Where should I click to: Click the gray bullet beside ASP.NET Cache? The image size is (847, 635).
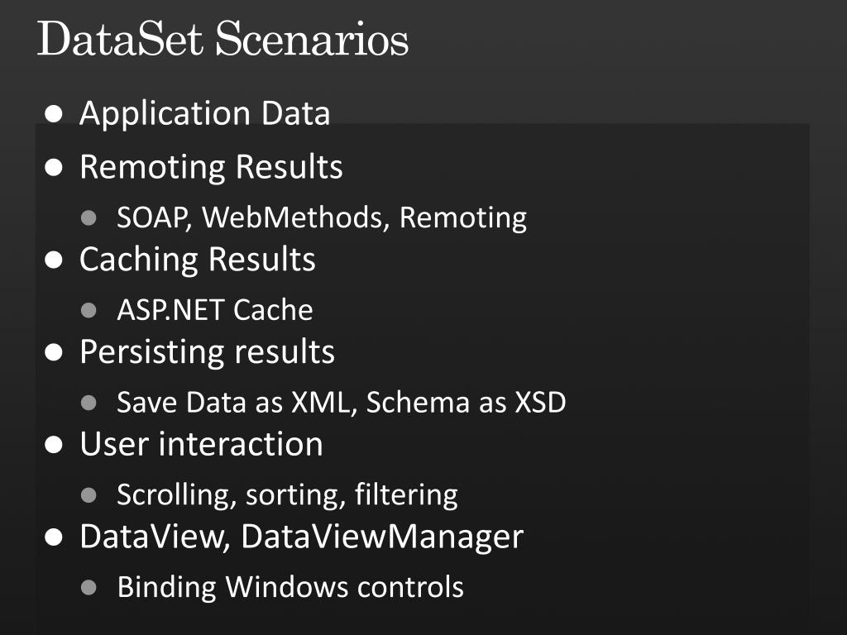click(x=89, y=311)
